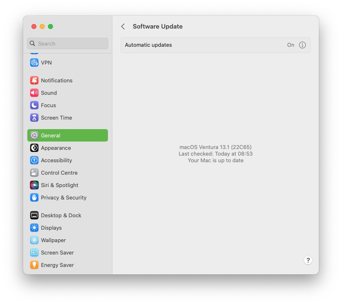Open Accessibility settings label
Image resolution: width=342 pixels, height=305 pixels.
pyautogui.click(x=57, y=160)
